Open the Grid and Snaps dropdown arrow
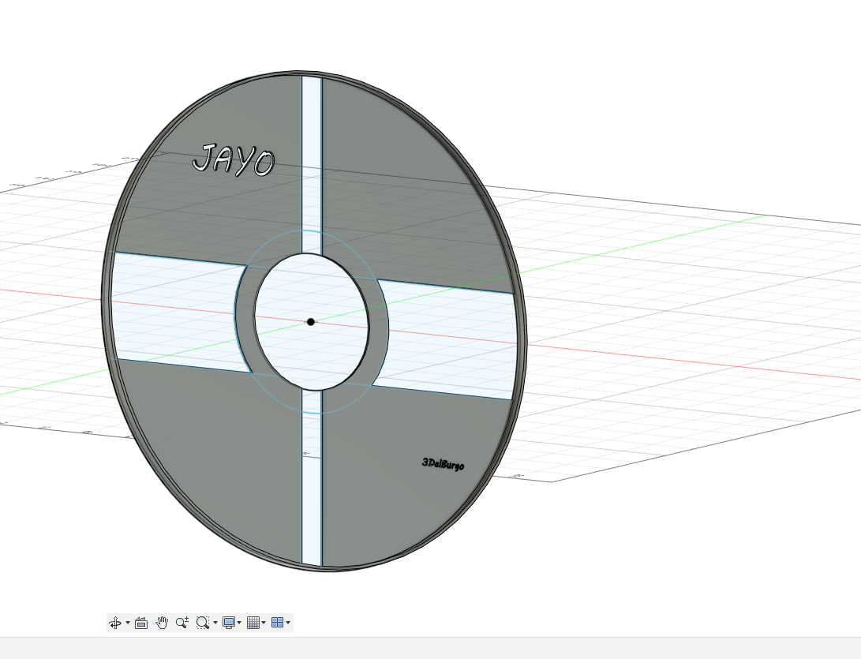Image resolution: width=861 pixels, height=659 pixels. [x=264, y=623]
